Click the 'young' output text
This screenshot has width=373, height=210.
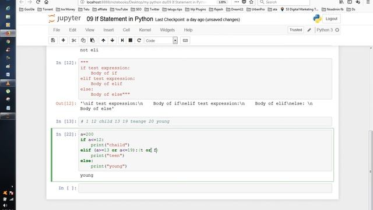pos(87,175)
